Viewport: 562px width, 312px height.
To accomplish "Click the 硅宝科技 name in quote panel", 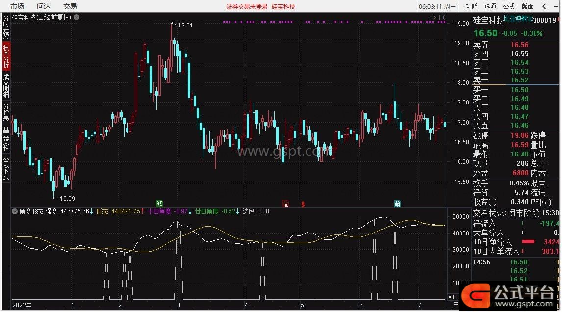I will point(488,20).
